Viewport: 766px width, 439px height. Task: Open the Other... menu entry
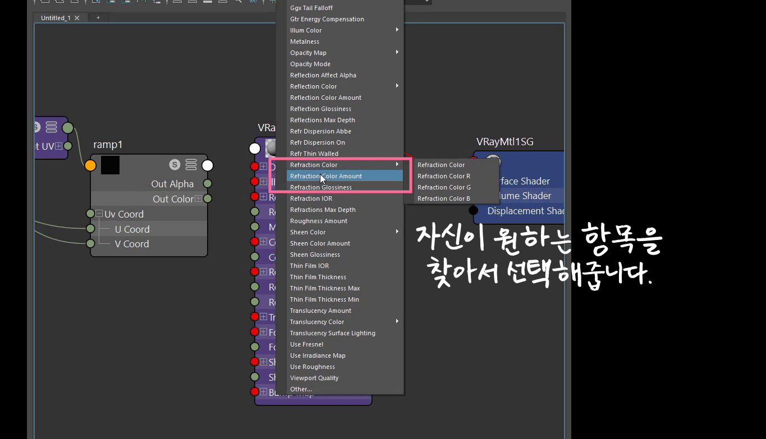345,389
